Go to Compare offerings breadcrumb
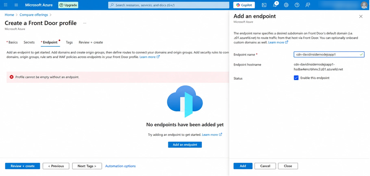This screenshot has width=370, height=176. click(34, 15)
